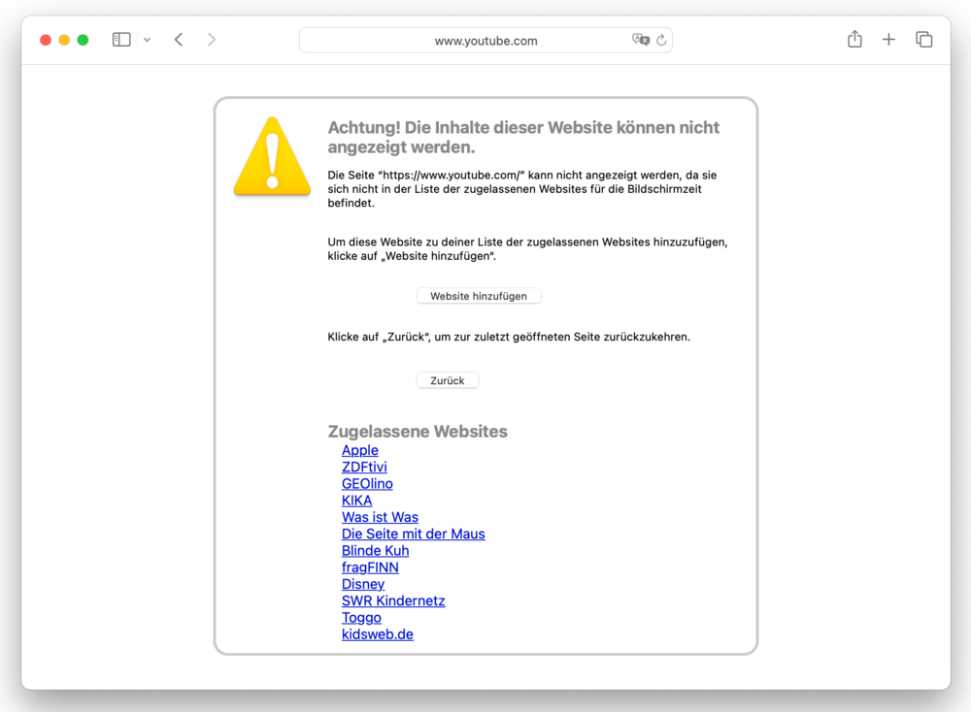Open "Die Seite mit der Maus" link

tap(413, 534)
